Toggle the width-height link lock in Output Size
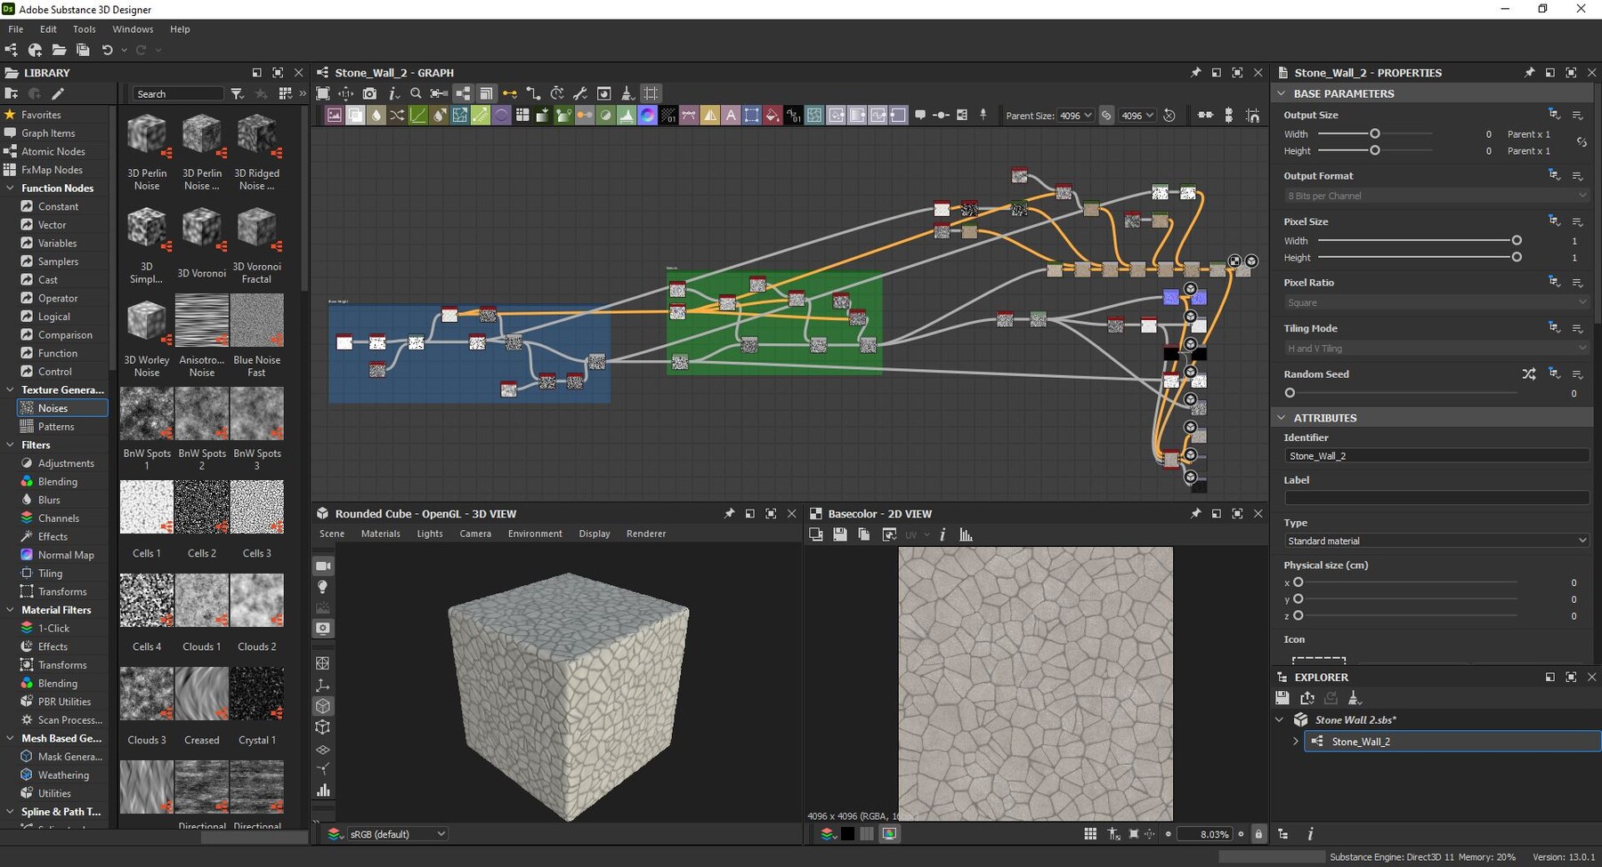 coord(1582,142)
